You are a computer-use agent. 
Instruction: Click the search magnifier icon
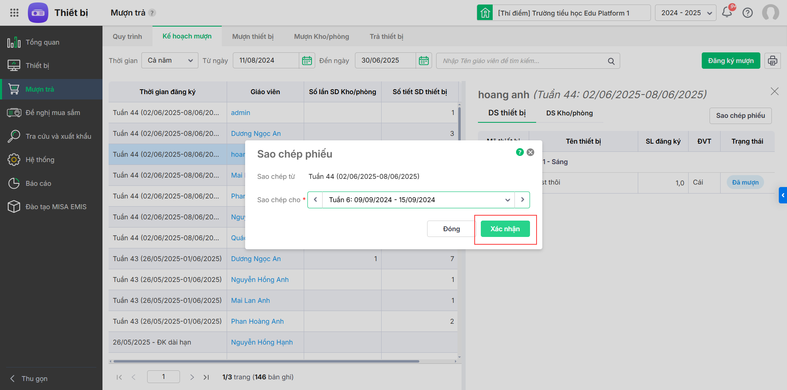[x=611, y=61]
